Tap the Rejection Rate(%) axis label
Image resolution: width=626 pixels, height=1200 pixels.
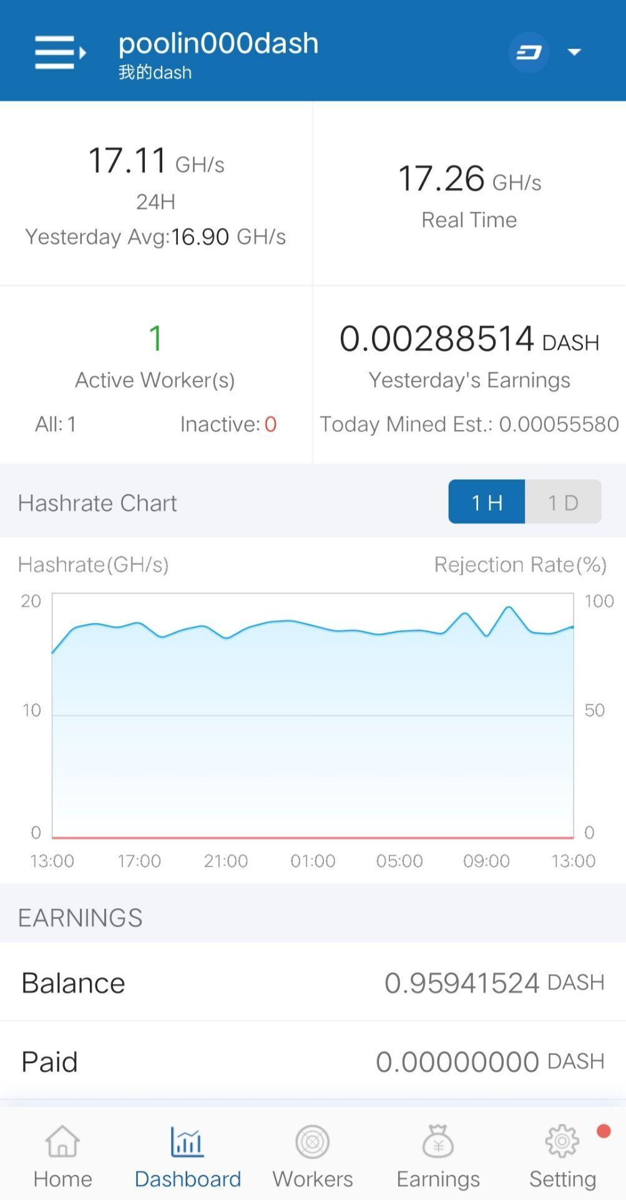[x=521, y=565]
